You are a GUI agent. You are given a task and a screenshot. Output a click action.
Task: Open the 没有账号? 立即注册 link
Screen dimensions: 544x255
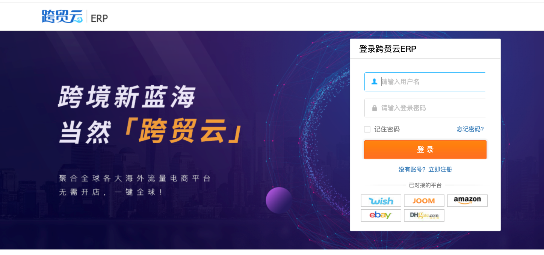click(x=425, y=169)
